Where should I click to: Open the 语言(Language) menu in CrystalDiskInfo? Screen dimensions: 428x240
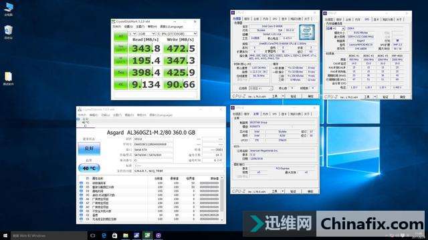(160, 115)
